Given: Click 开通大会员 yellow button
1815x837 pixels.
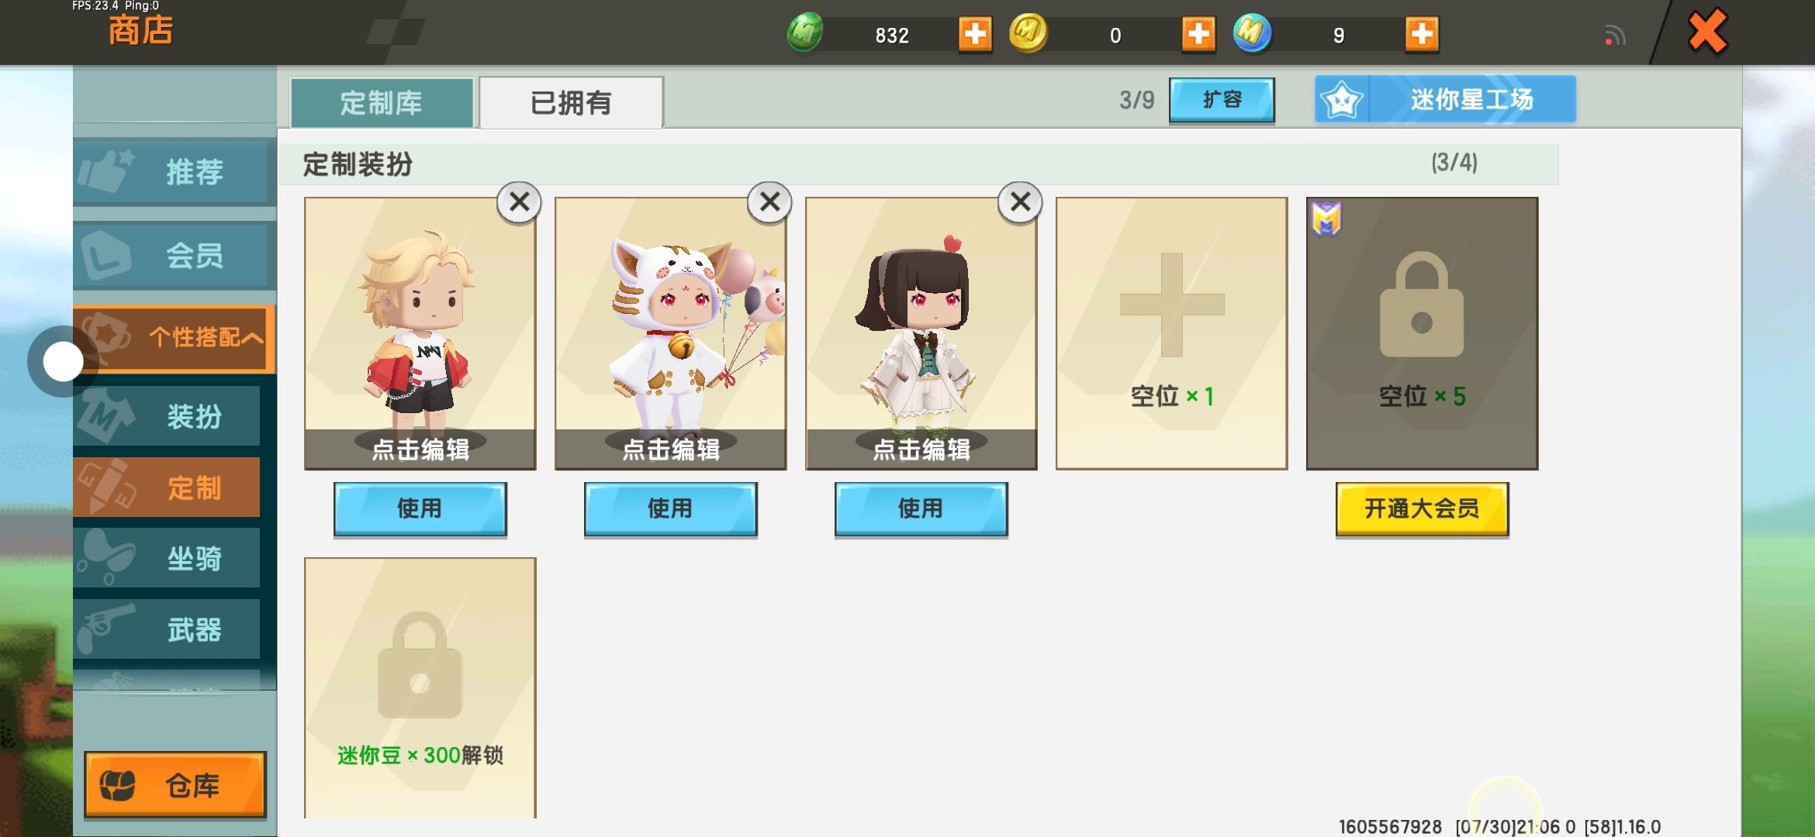Looking at the screenshot, I should click(x=1422, y=509).
